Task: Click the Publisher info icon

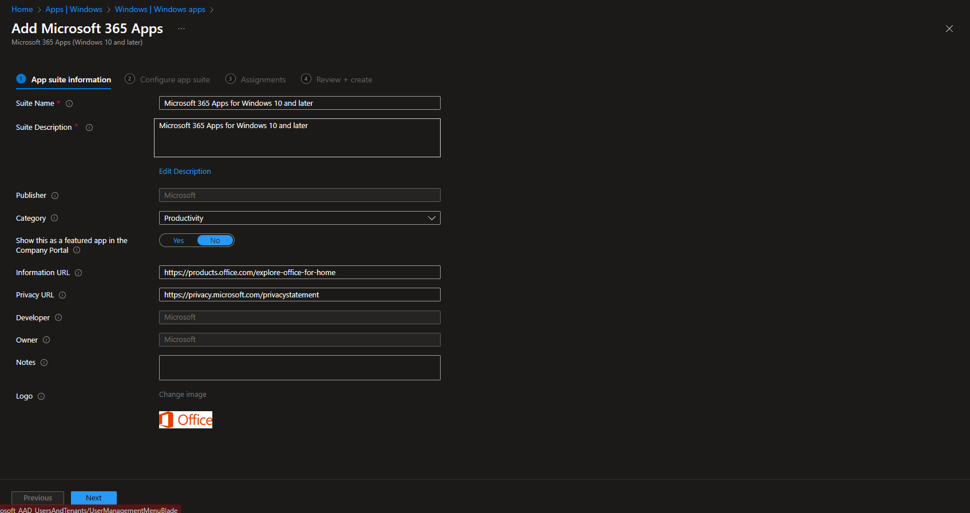Action: (x=55, y=196)
